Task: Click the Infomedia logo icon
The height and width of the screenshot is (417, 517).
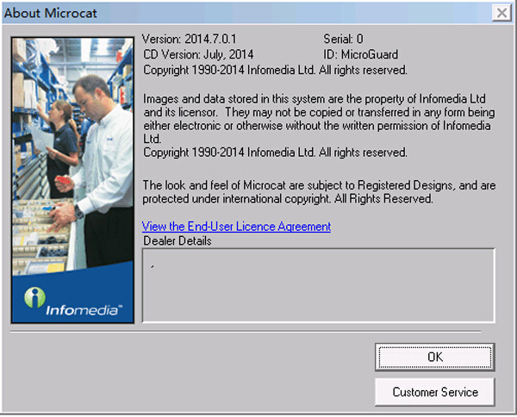Action: tap(34, 297)
